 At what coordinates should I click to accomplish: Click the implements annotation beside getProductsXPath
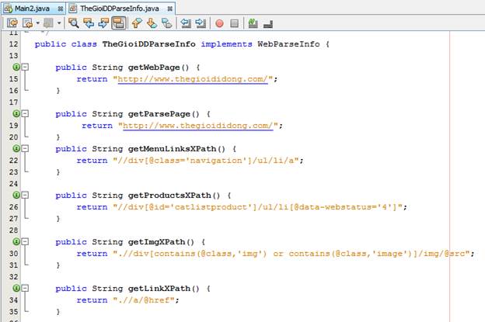[x=16, y=195]
